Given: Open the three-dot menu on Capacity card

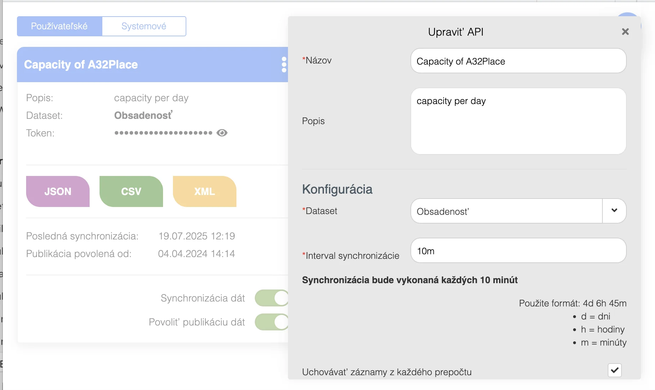Looking at the screenshot, I should pyautogui.click(x=284, y=65).
